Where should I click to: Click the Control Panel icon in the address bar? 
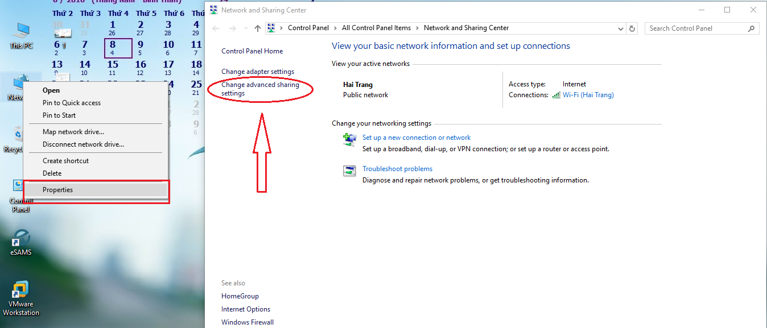tap(271, 28)
